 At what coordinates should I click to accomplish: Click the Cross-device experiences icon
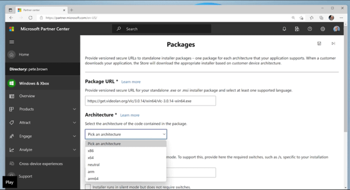(11, 164)
